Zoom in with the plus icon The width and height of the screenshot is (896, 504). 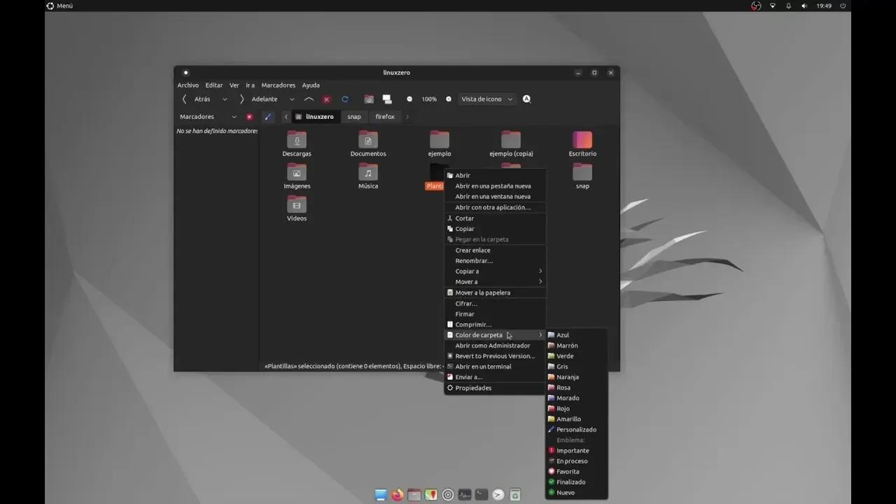448,99
